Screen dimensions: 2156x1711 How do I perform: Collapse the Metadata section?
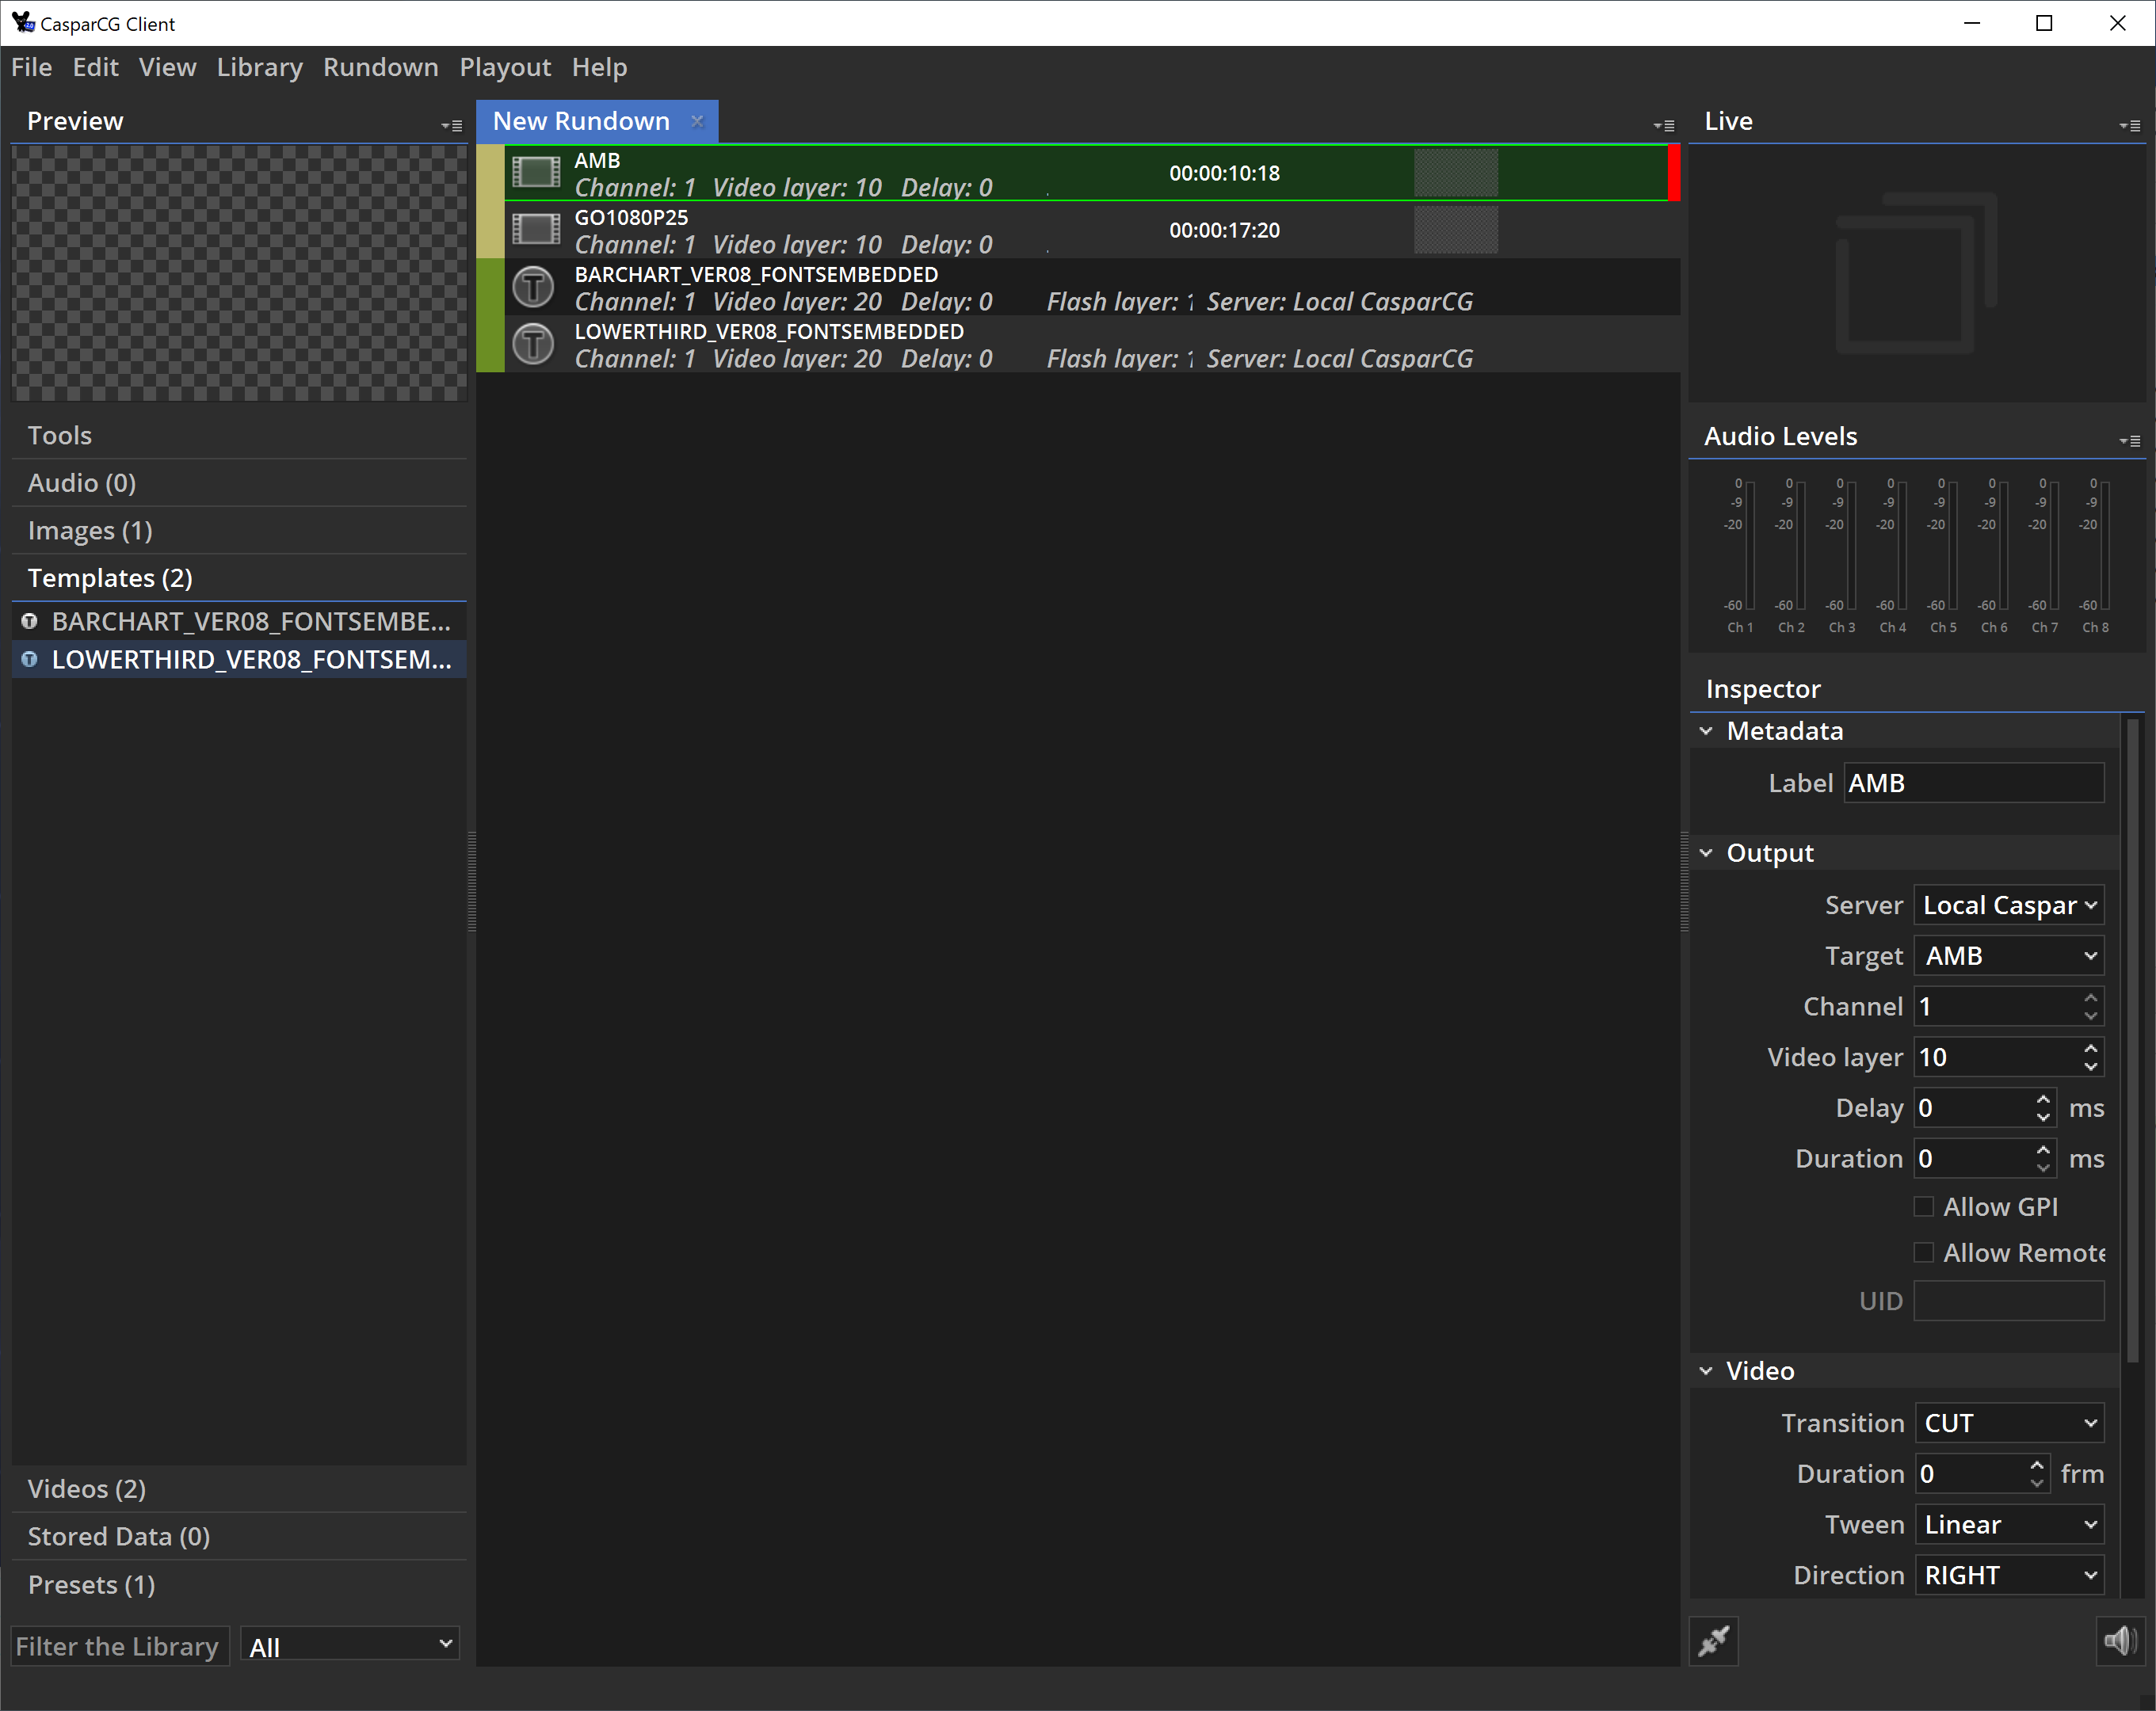1706,731
